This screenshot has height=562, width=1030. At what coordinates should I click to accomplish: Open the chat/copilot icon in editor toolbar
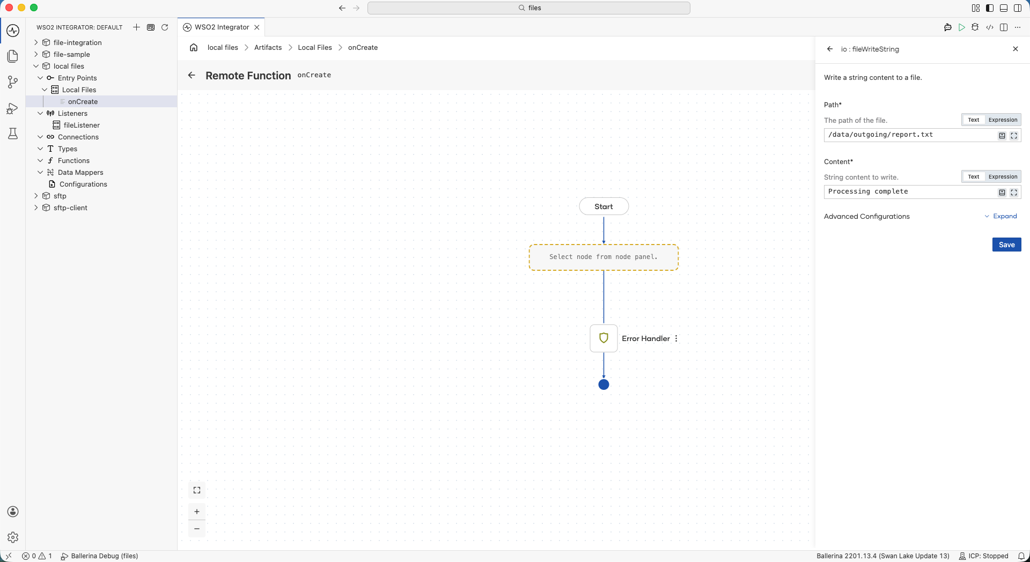point(948,27)
